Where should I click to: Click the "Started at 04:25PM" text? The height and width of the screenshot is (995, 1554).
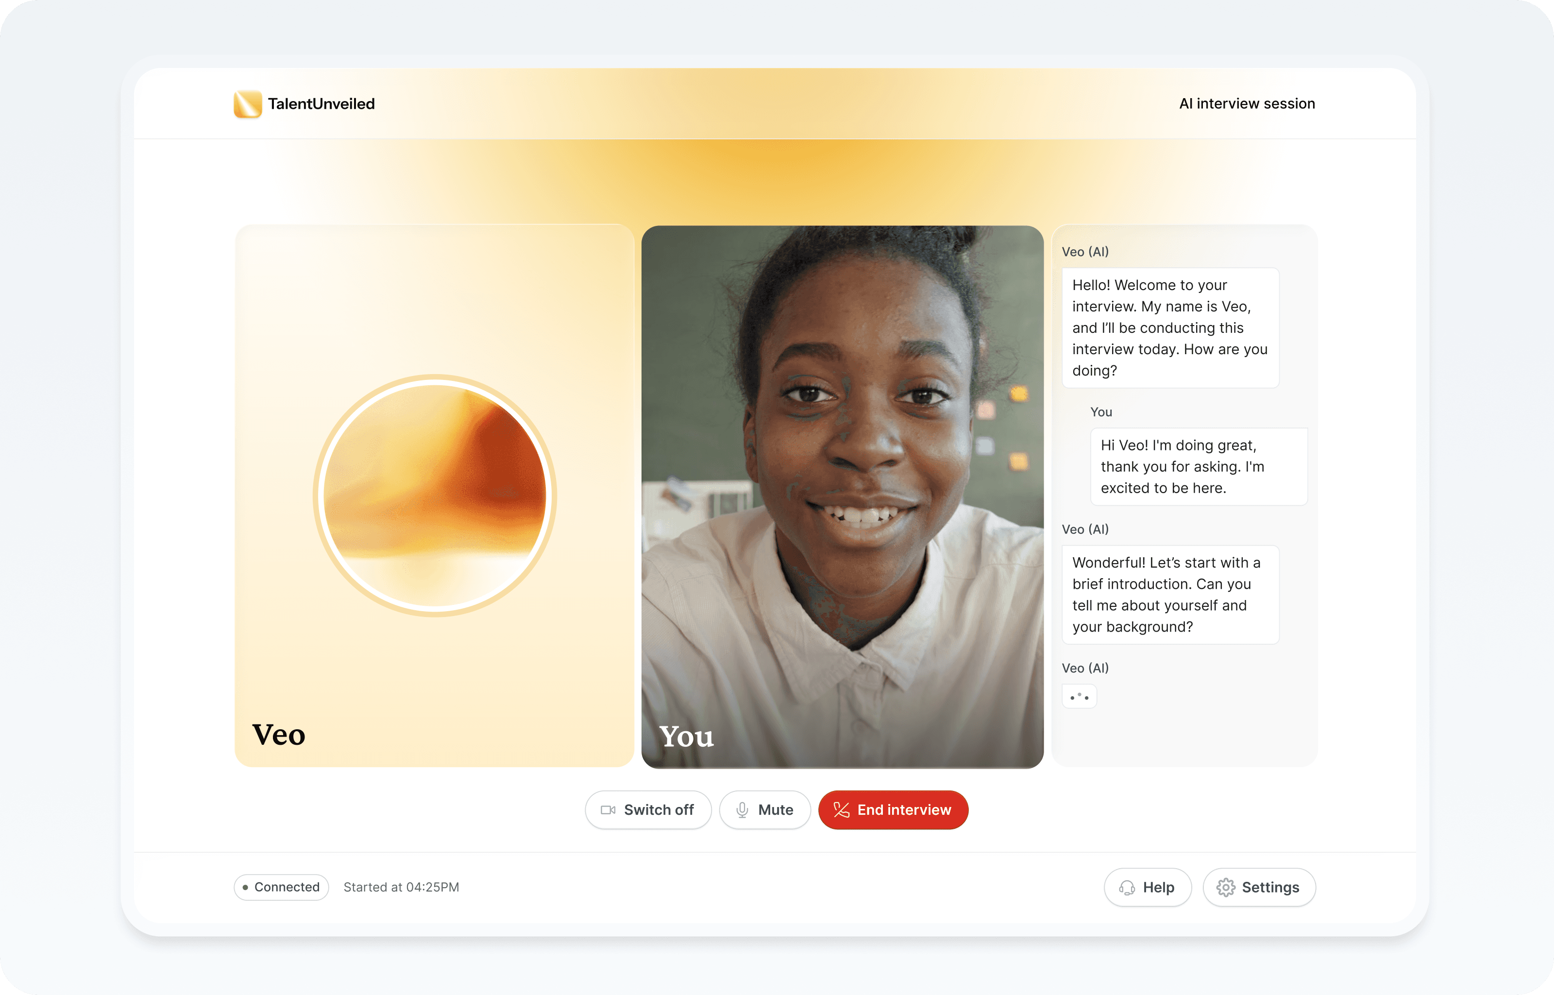point(401,888)
